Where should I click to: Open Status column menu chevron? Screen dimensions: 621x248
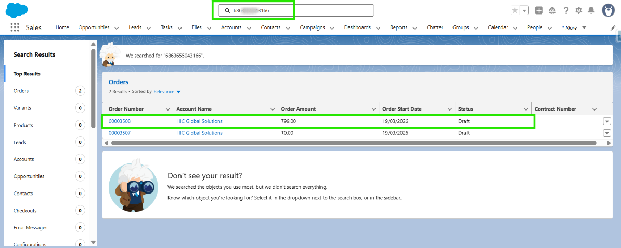point(526,109)
